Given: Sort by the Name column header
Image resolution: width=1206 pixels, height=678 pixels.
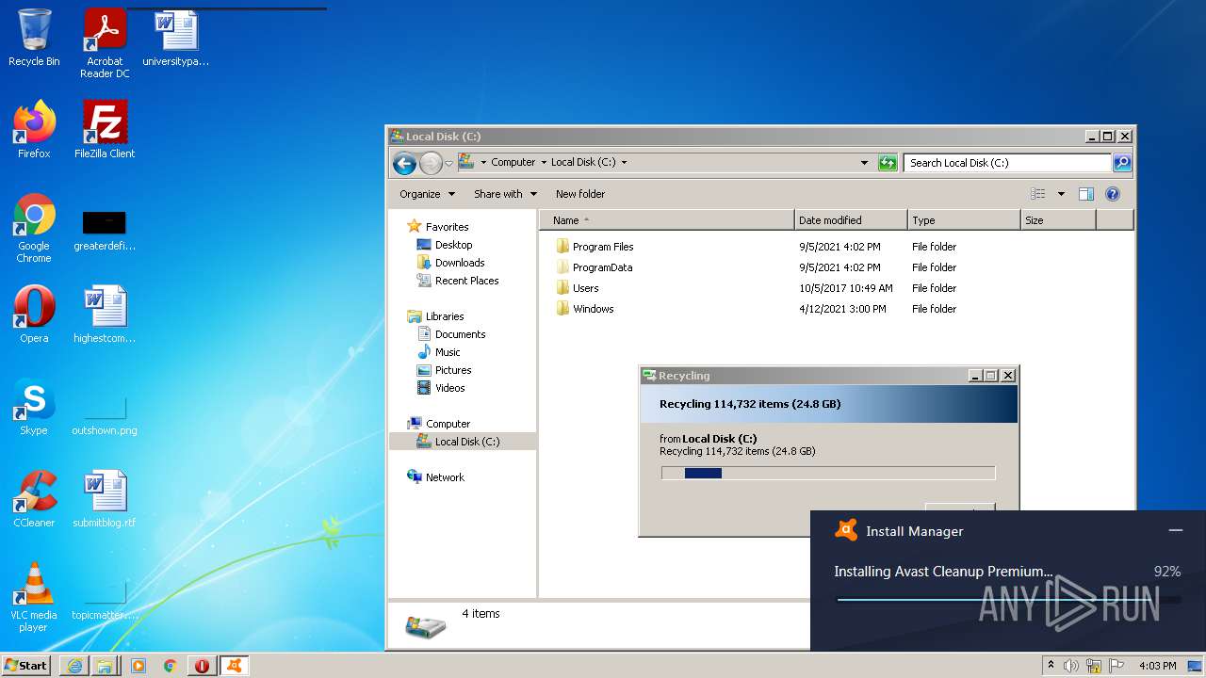Looking at the screenshot, I should click(x=667, y=220).
